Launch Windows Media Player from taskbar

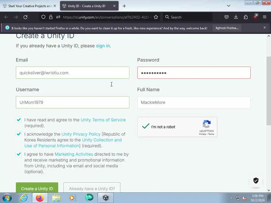point(72,198)
